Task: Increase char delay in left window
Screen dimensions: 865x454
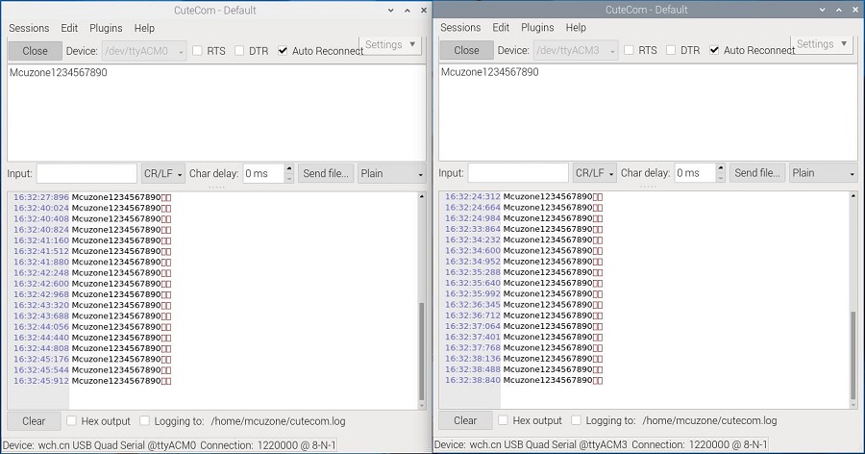Action: (x=289, y=168)
